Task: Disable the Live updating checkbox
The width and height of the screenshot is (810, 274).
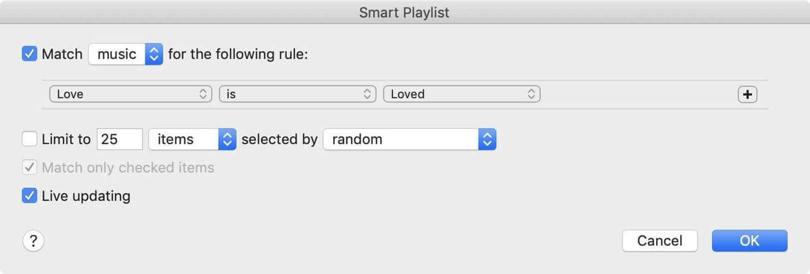Action: (29, 196)
